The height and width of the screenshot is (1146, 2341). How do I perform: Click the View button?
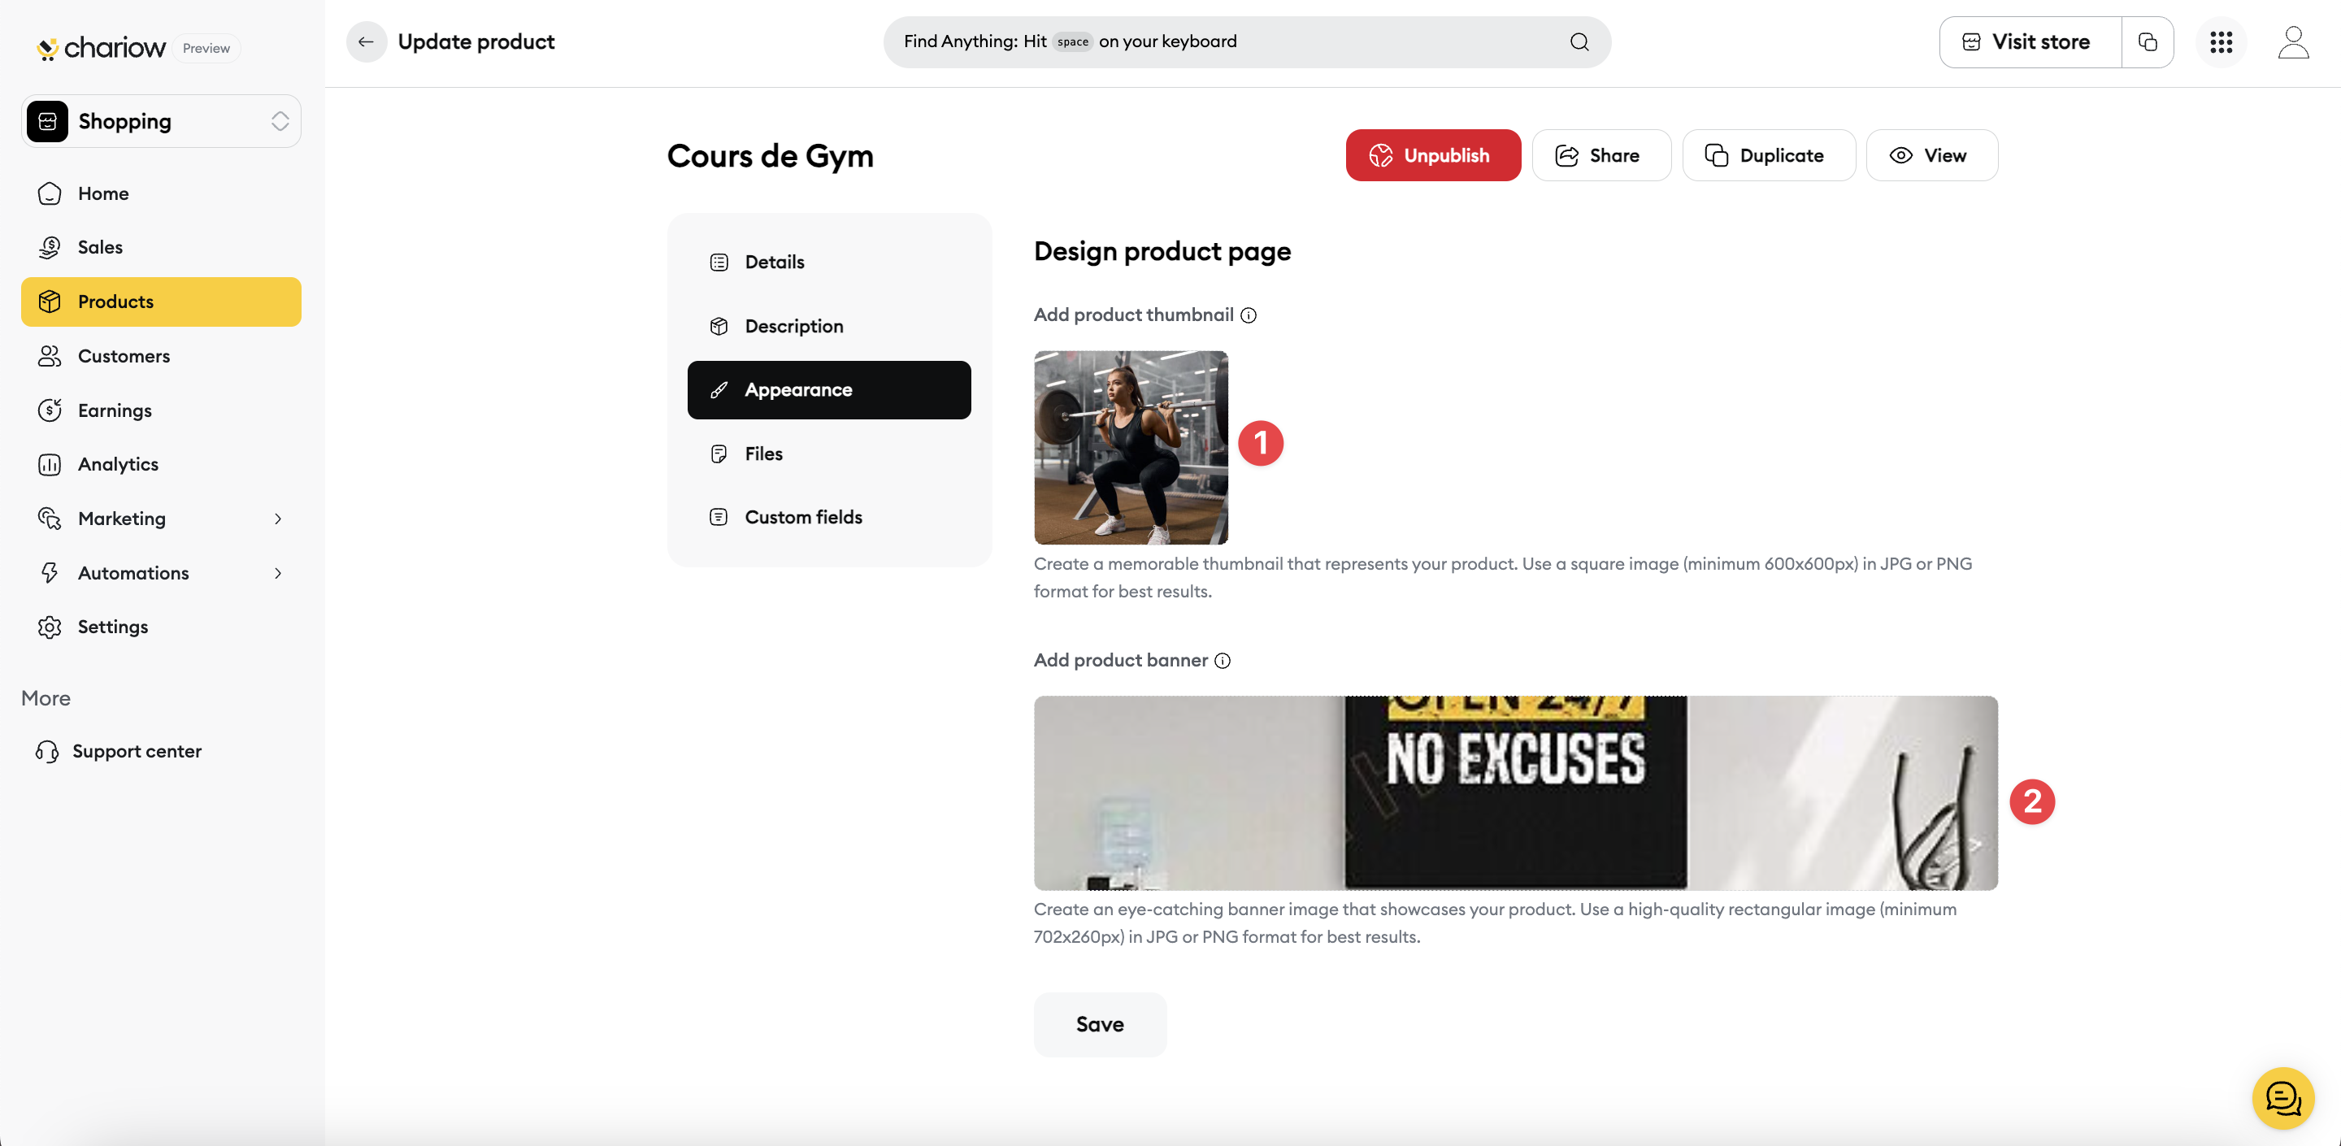click(1932, 155)
